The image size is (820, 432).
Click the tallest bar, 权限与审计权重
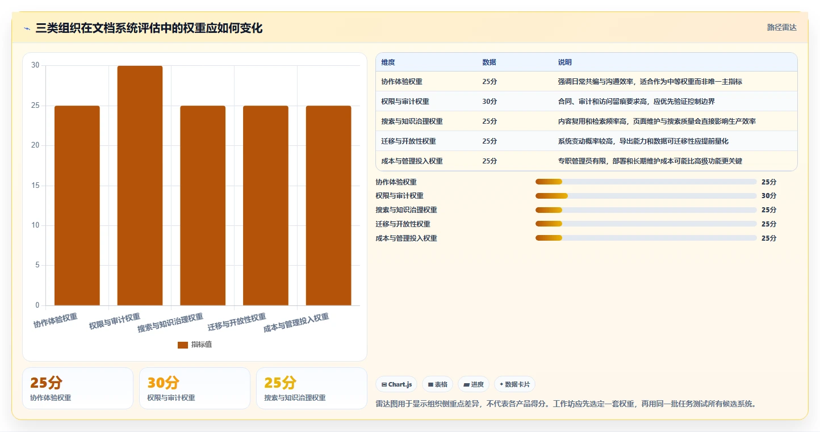coord(140,186)
